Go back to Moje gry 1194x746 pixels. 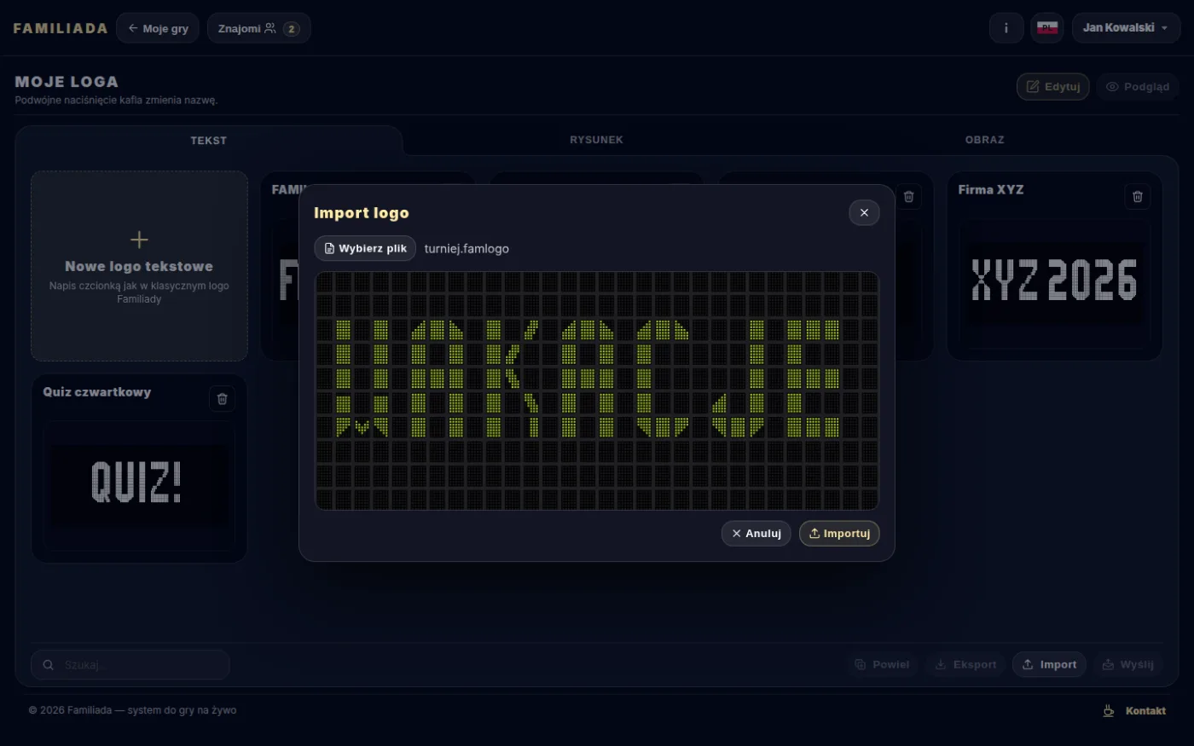[x=158, y=28]
